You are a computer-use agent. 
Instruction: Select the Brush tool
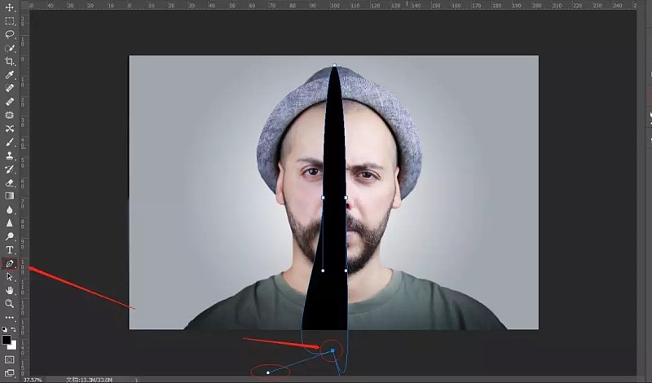pos(9,143)
